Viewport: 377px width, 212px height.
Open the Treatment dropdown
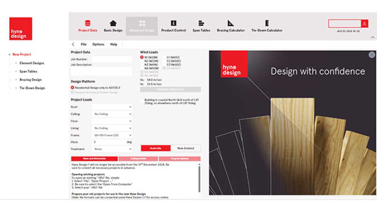pyautogui.click(x=112, y=149)
